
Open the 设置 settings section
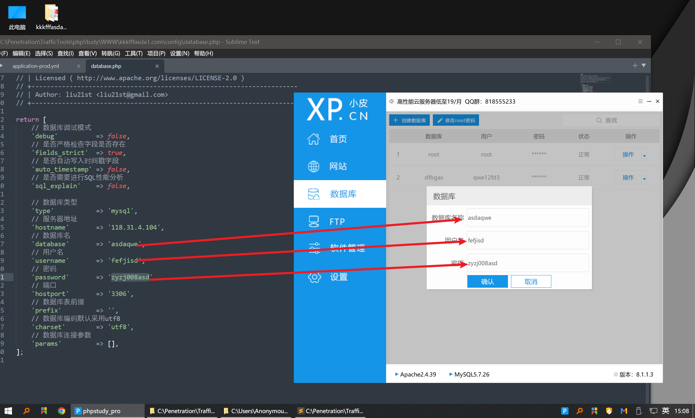[x=328, y=277]
